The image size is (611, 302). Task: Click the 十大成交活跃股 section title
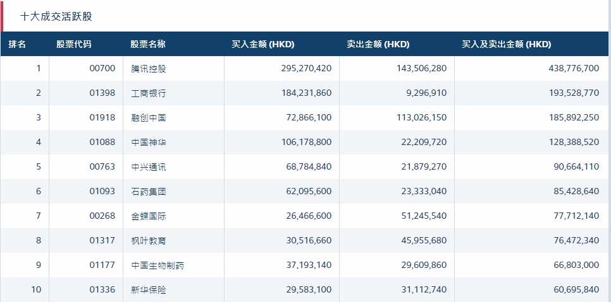click(x=56, y=16)
